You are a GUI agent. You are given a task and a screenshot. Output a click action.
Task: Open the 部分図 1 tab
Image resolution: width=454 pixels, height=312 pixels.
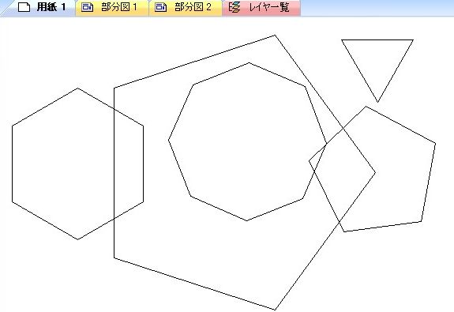click(x=112, y=8)
